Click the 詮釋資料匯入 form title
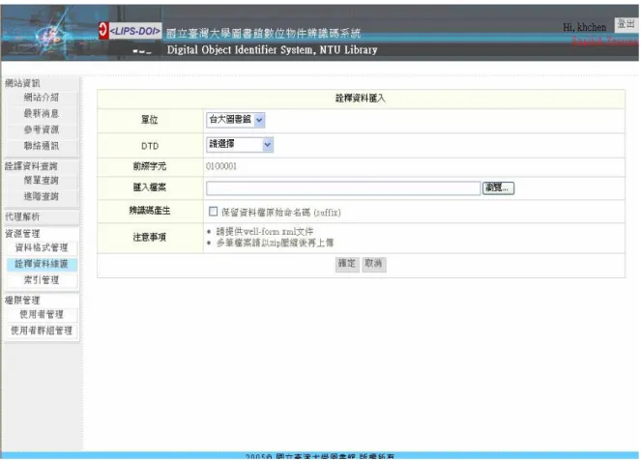This screenshot has width=641, height=461. [x=361, y=99]
